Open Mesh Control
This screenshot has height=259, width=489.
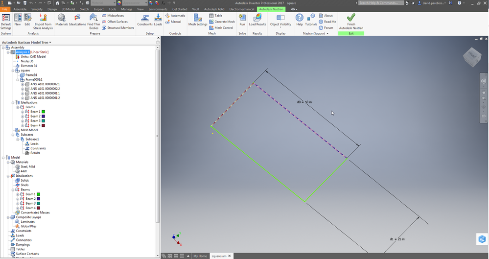221,28
